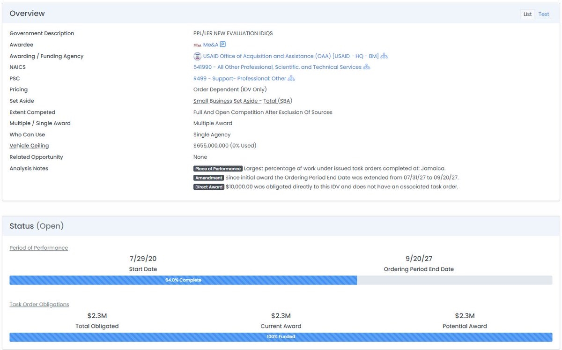The height and width of the screenshot is (350, 562).
Task: Open the Me&A awardee link
Action: point(210,45)
